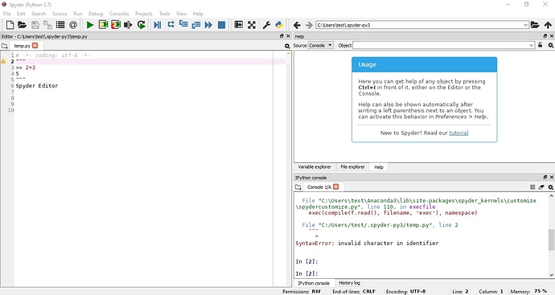
Task: Switch to the History log tab
Action: coord(349,283)
